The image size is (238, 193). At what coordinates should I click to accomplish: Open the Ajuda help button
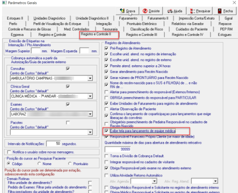[175, 11]
